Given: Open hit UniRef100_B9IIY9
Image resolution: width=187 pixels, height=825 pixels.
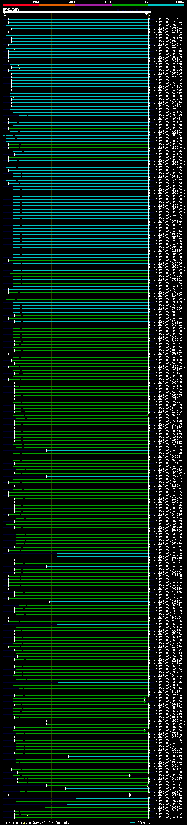Looking at the screenshot, I should [167, 38].
